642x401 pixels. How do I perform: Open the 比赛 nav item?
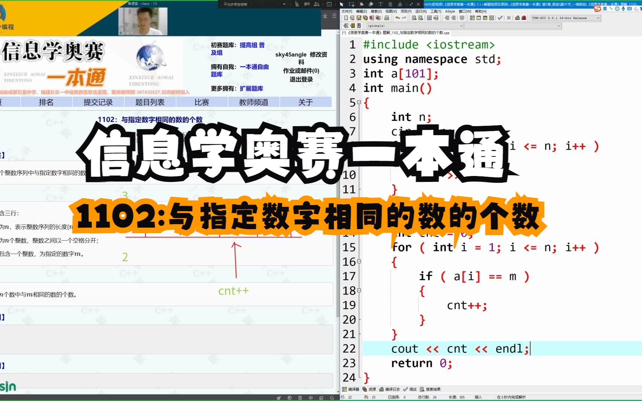[x=202, y=102]
